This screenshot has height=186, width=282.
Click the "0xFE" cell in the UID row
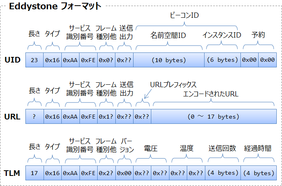pos(88,60)
